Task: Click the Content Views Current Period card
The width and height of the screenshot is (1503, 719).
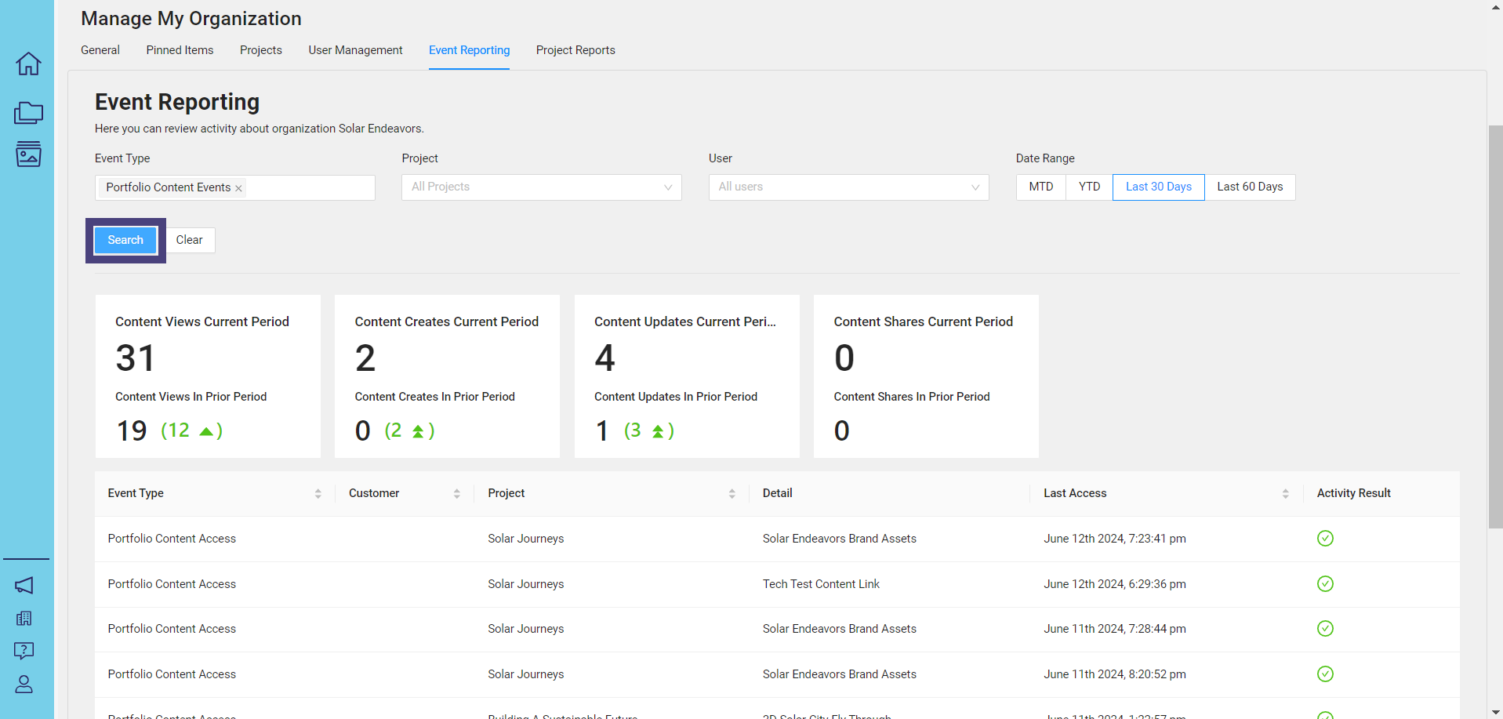Action: click(208, 376)
